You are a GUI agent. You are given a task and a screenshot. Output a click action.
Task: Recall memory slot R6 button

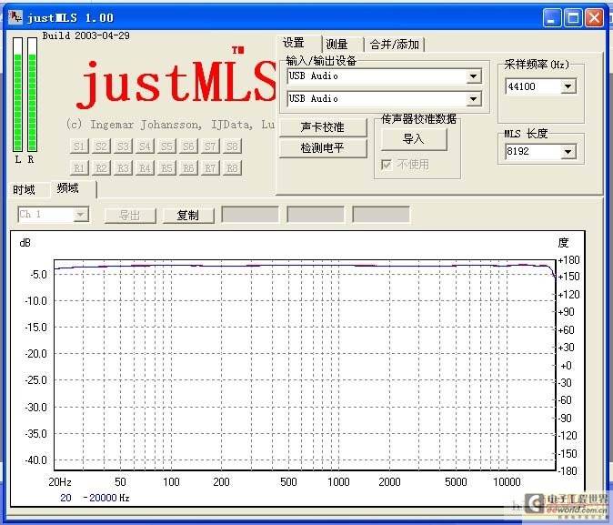(189, 168)
